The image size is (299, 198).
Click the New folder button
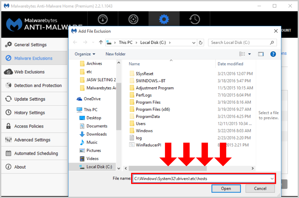click(x=116, y=54)
